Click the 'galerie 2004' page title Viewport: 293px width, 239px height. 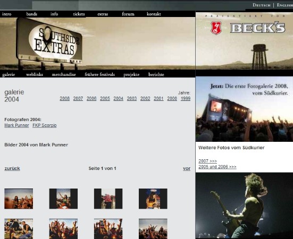point(14,96)
